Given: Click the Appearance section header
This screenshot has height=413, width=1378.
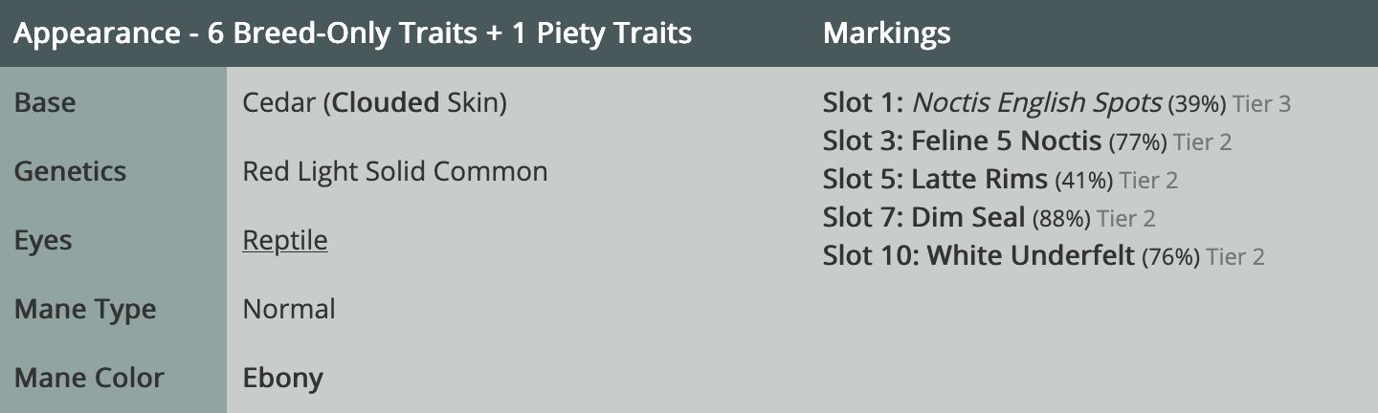Looking at the screenshot, I should click(x=352, y=33).
